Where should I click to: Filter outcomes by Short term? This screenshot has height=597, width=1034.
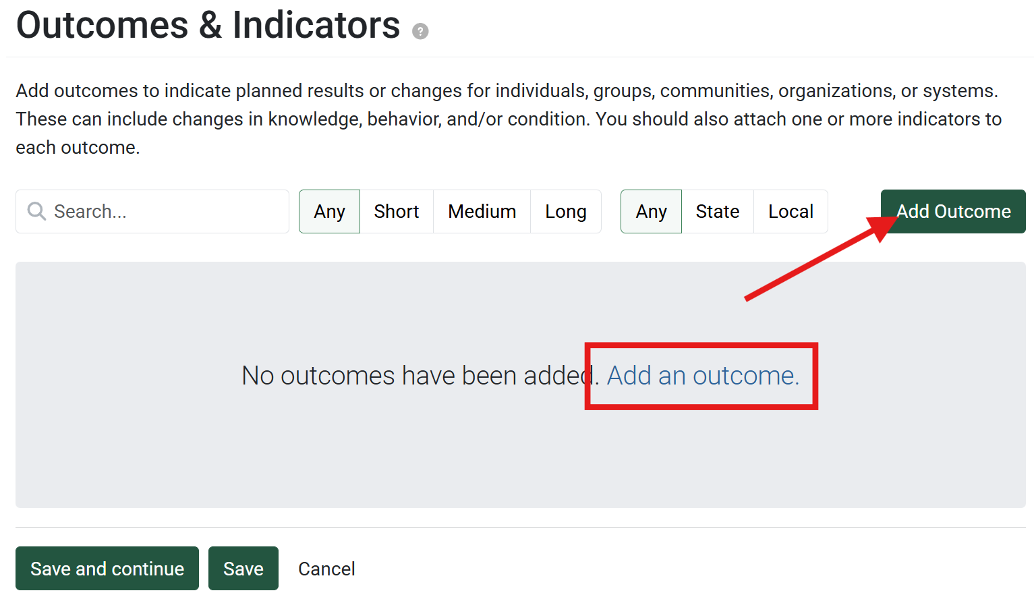coord(397,212)
